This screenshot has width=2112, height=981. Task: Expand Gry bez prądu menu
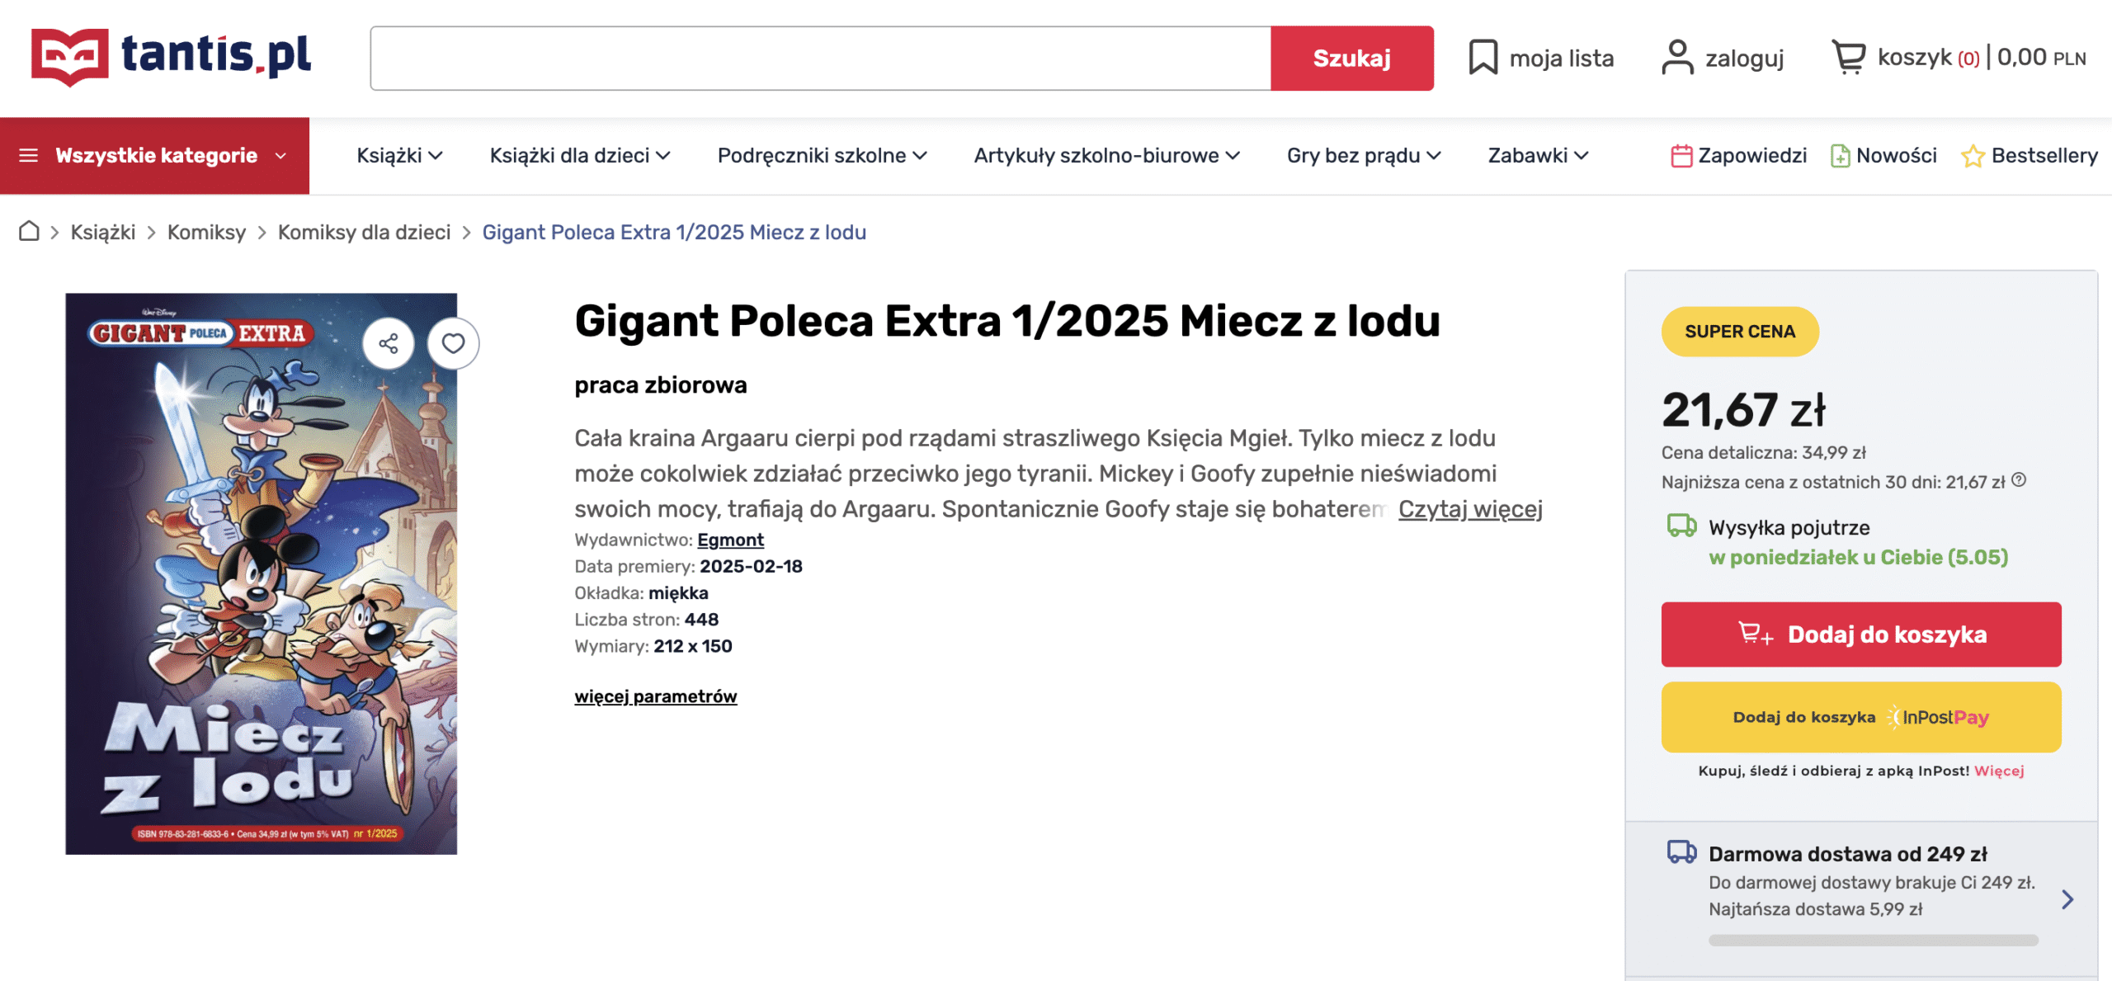pos(1364,155)
